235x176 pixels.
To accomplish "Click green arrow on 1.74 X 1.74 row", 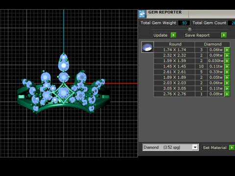I will pos(227,50).
